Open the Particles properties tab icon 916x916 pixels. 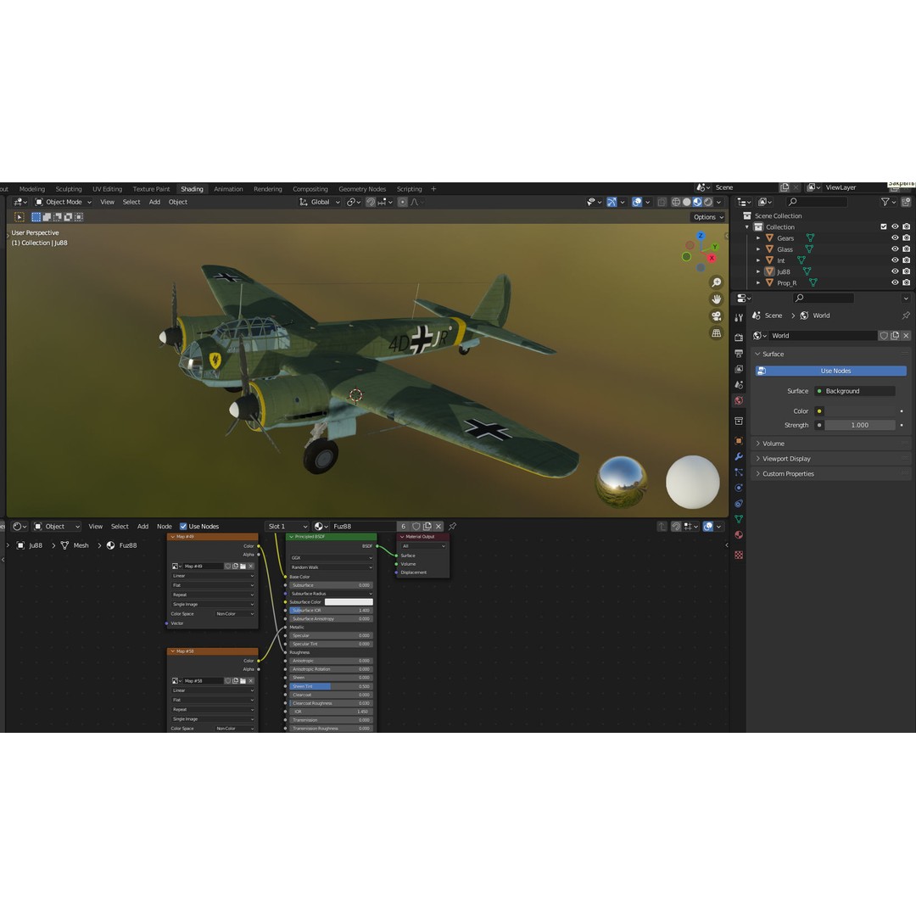click(x=739, y=472)
